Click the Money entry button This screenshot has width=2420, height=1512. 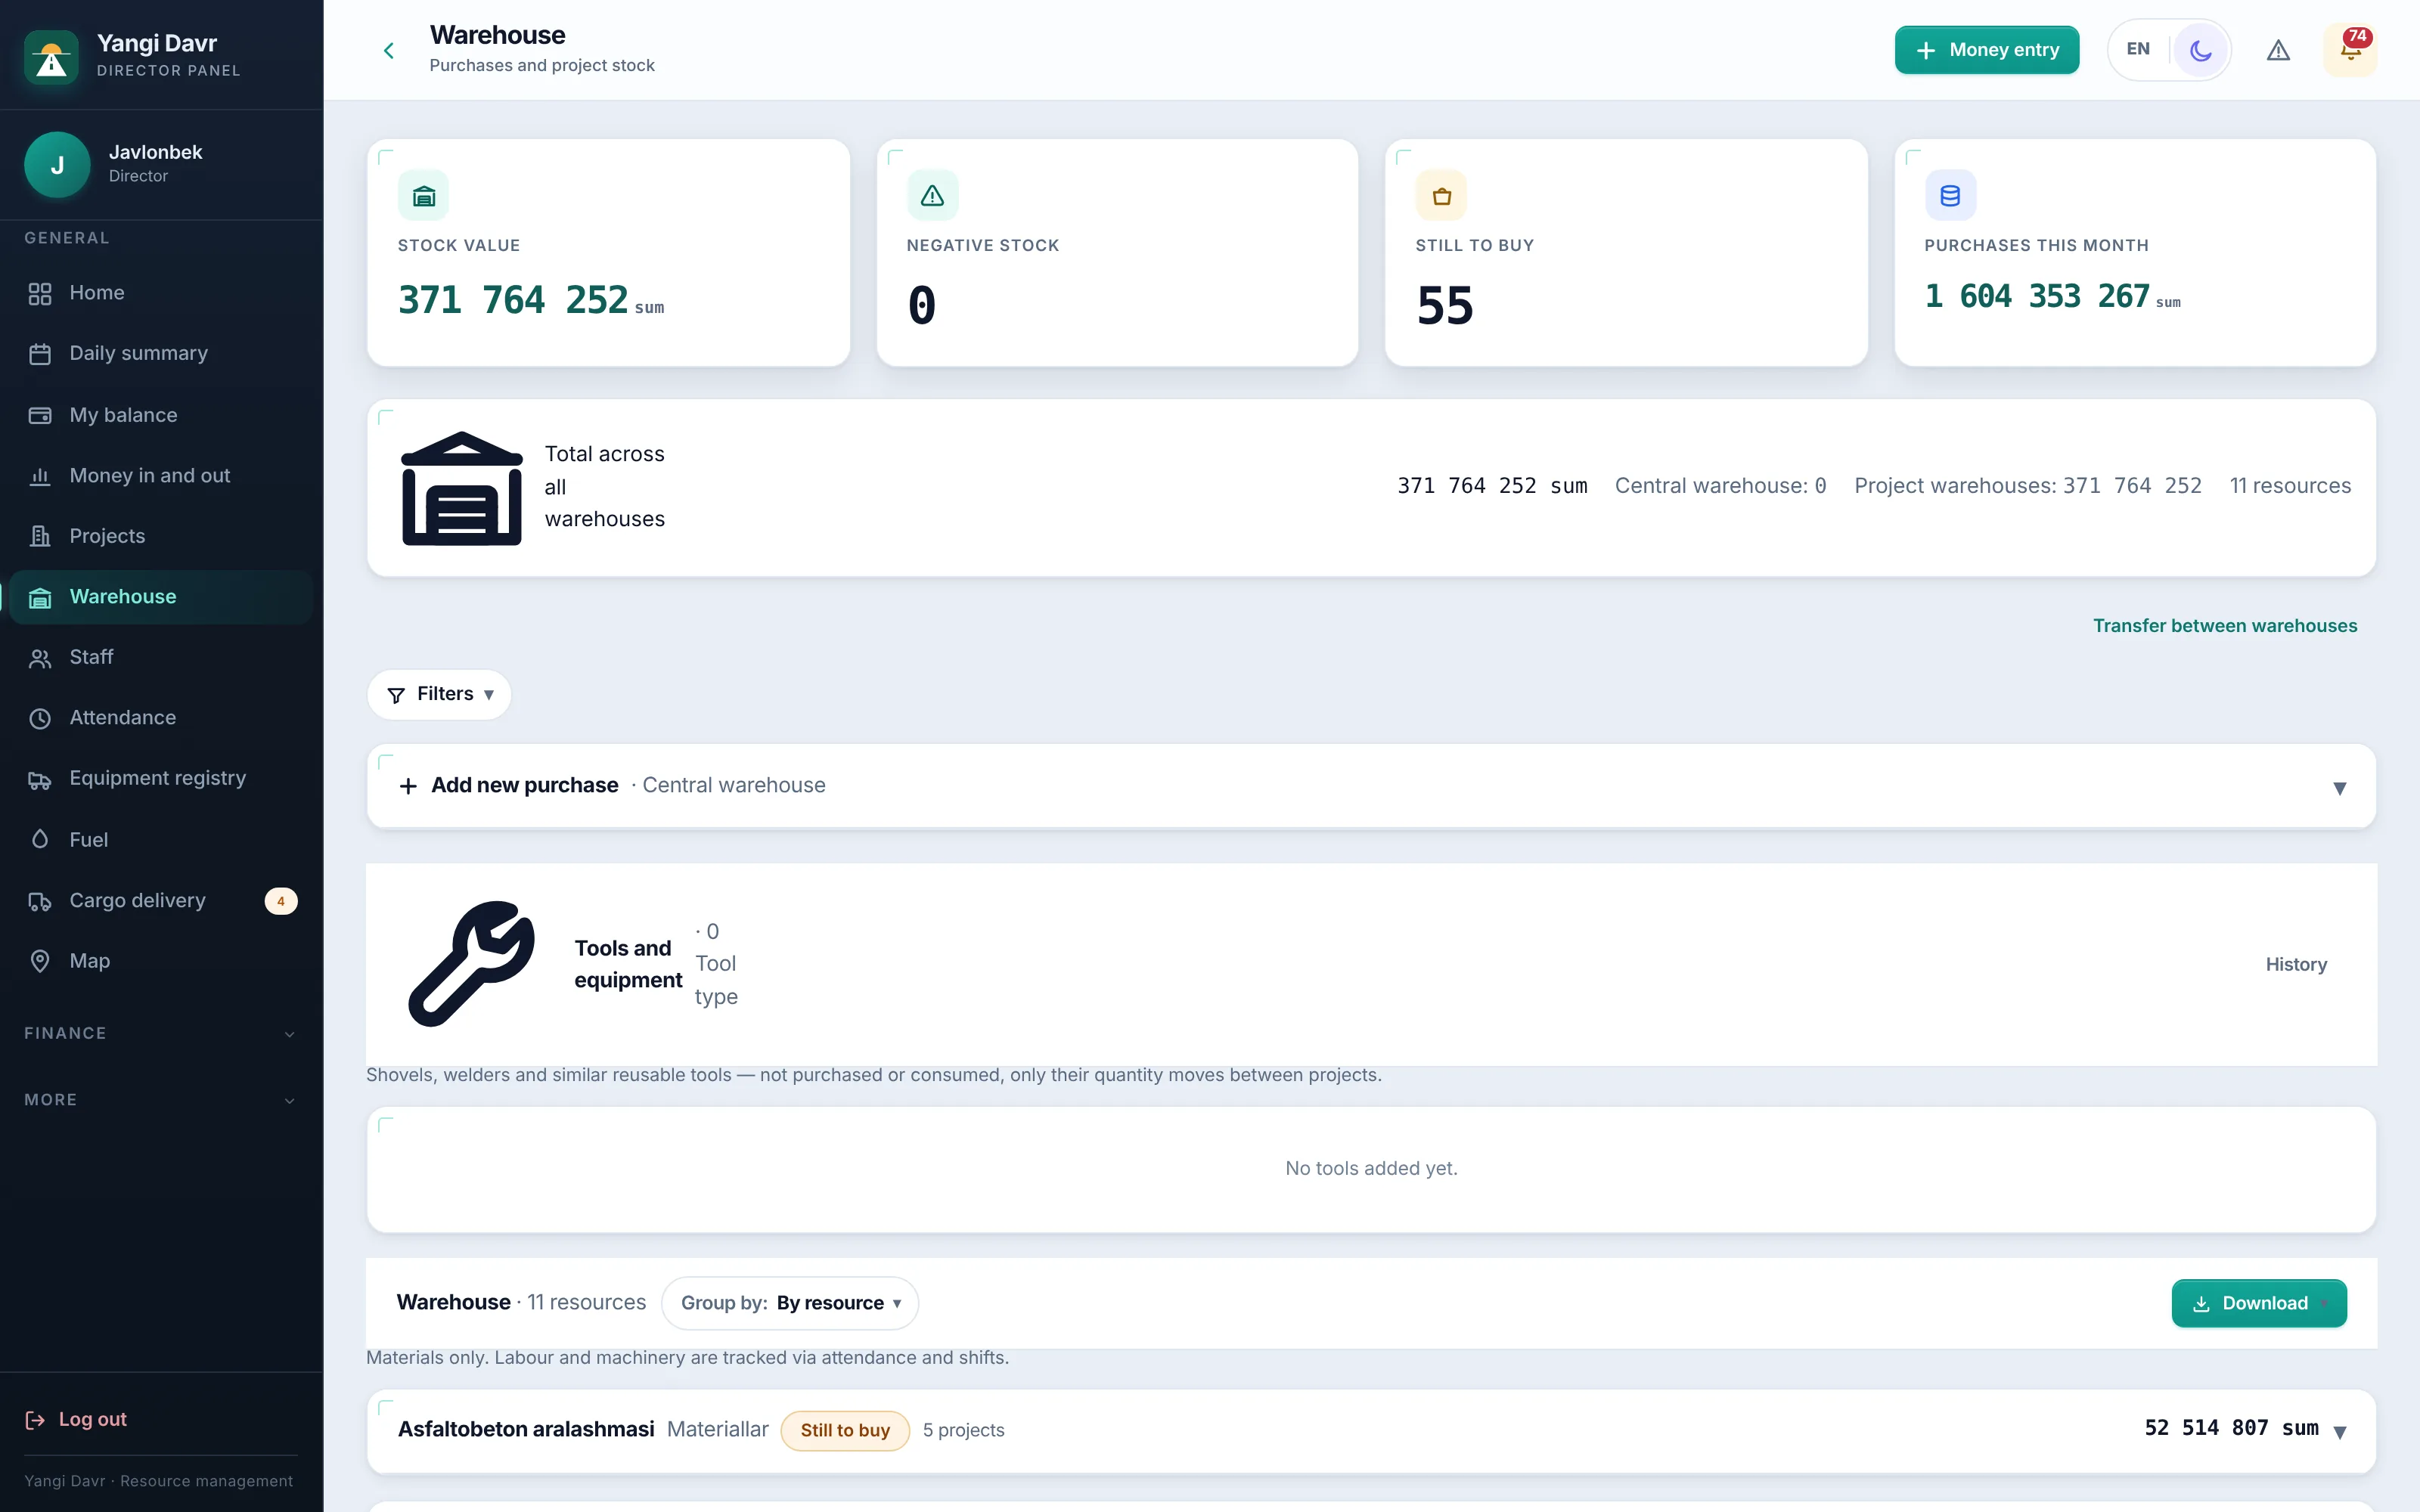pos(1986,50)
